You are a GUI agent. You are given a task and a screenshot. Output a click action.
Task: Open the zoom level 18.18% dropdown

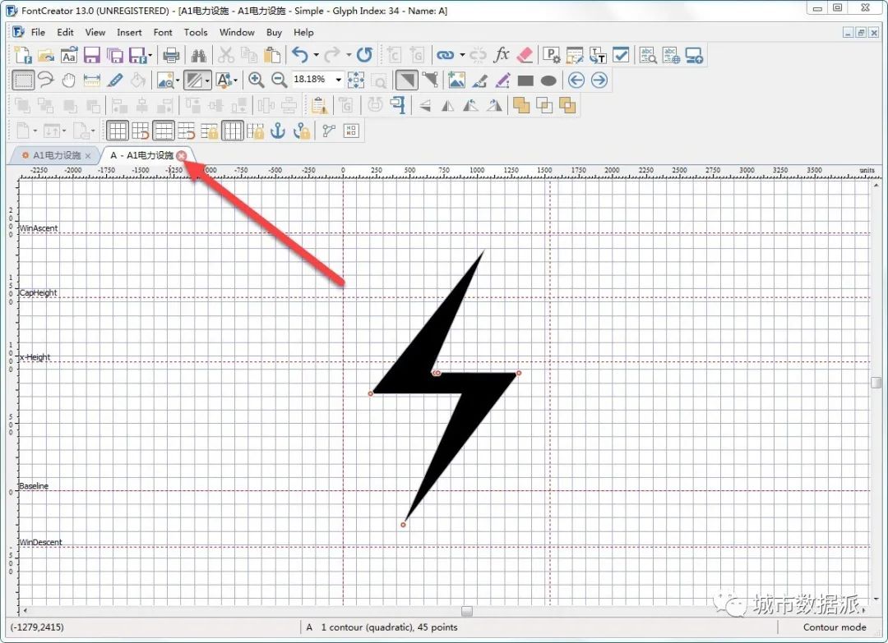[339, 80]
